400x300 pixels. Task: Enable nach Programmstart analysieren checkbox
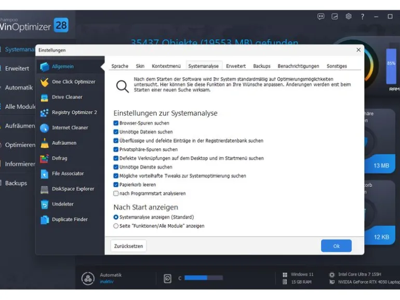(116, 194)
